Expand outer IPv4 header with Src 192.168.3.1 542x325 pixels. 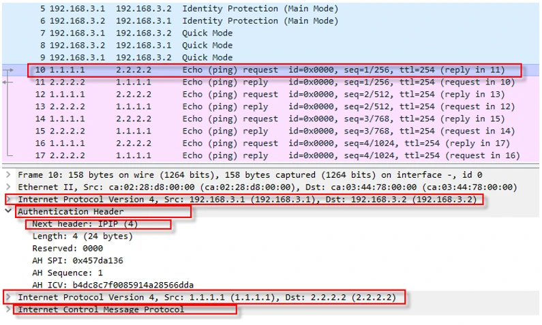point(8,200)
